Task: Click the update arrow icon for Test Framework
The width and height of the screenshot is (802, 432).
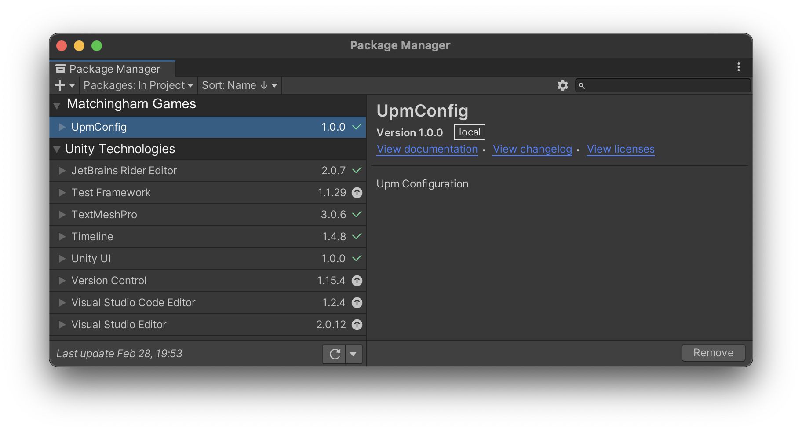Action: (357, 193)
